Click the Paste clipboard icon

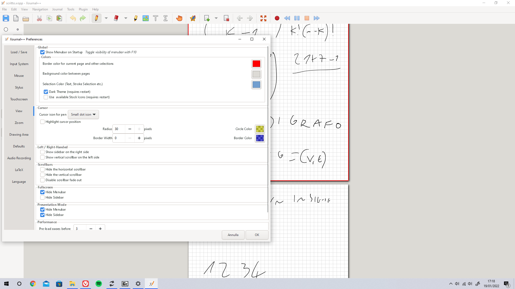(x=59, y=18)
